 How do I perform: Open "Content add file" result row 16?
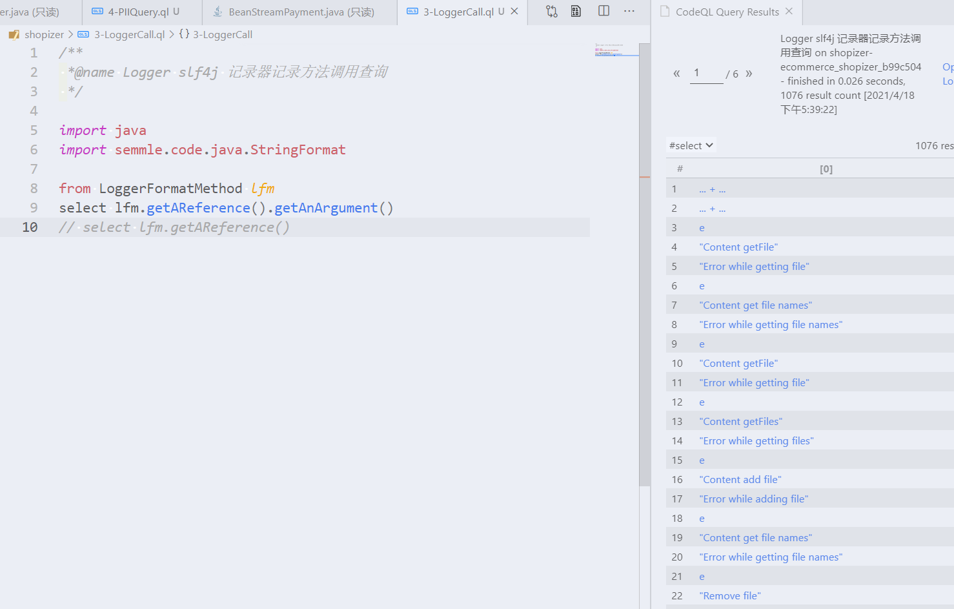click(740, 480)
